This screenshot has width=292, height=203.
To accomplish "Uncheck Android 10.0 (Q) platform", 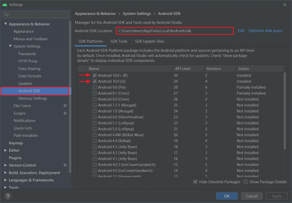I will tap(95, 81).
